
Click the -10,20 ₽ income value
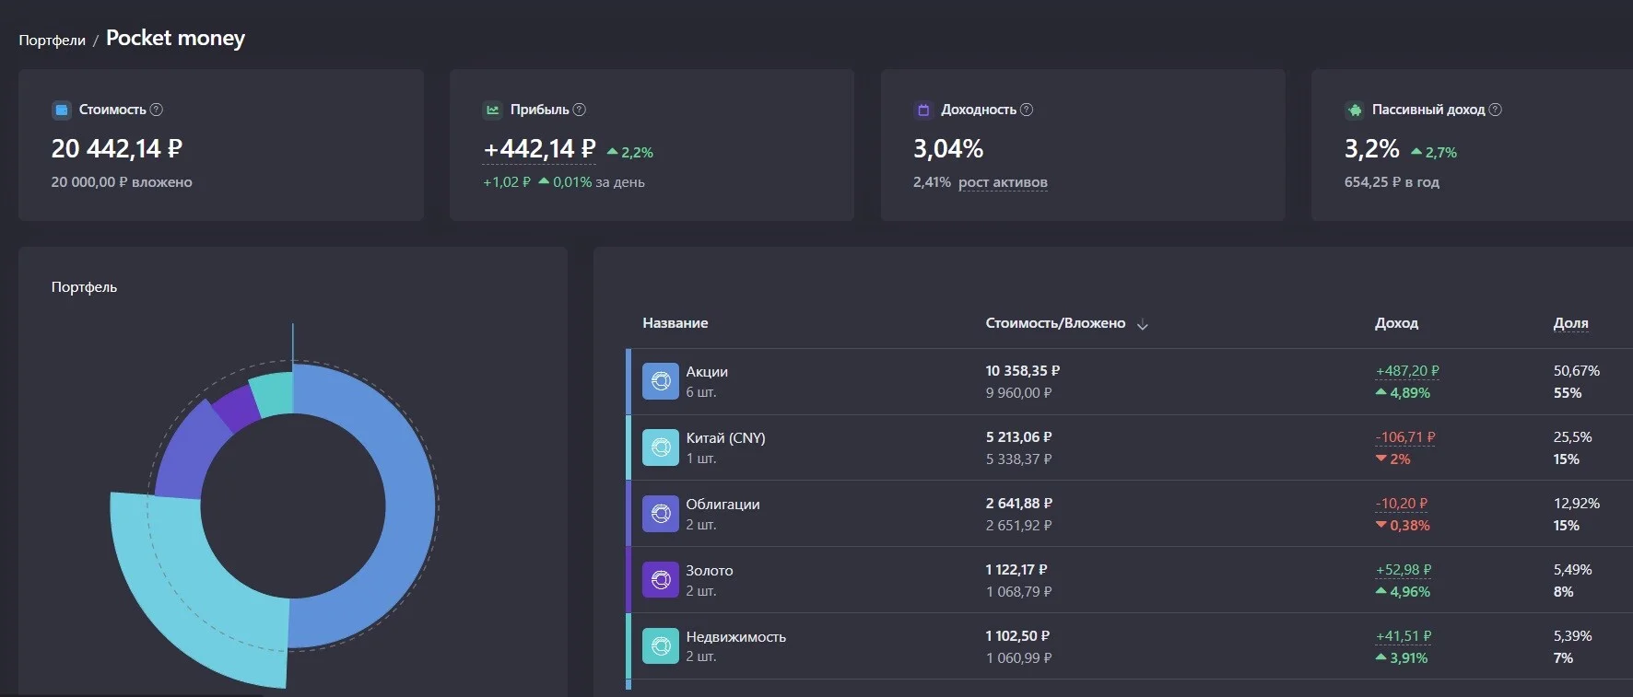click(x=1401, y=504)
